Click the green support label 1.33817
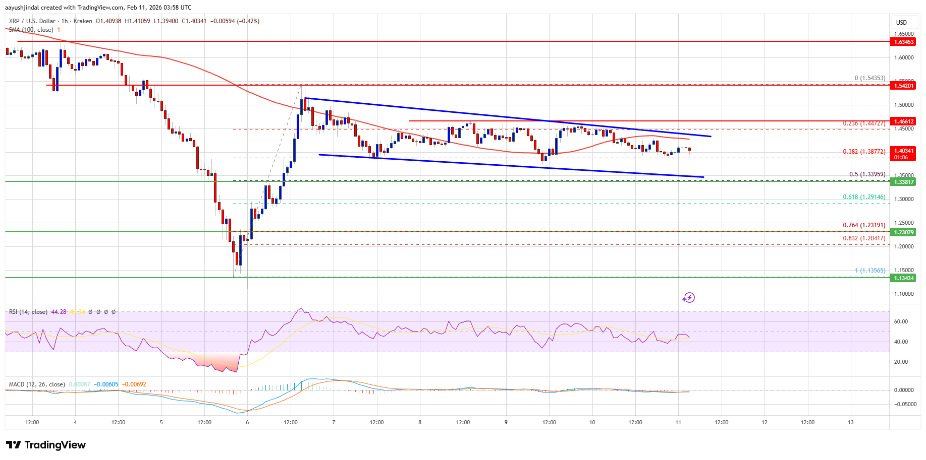 [x=905, y=183]
